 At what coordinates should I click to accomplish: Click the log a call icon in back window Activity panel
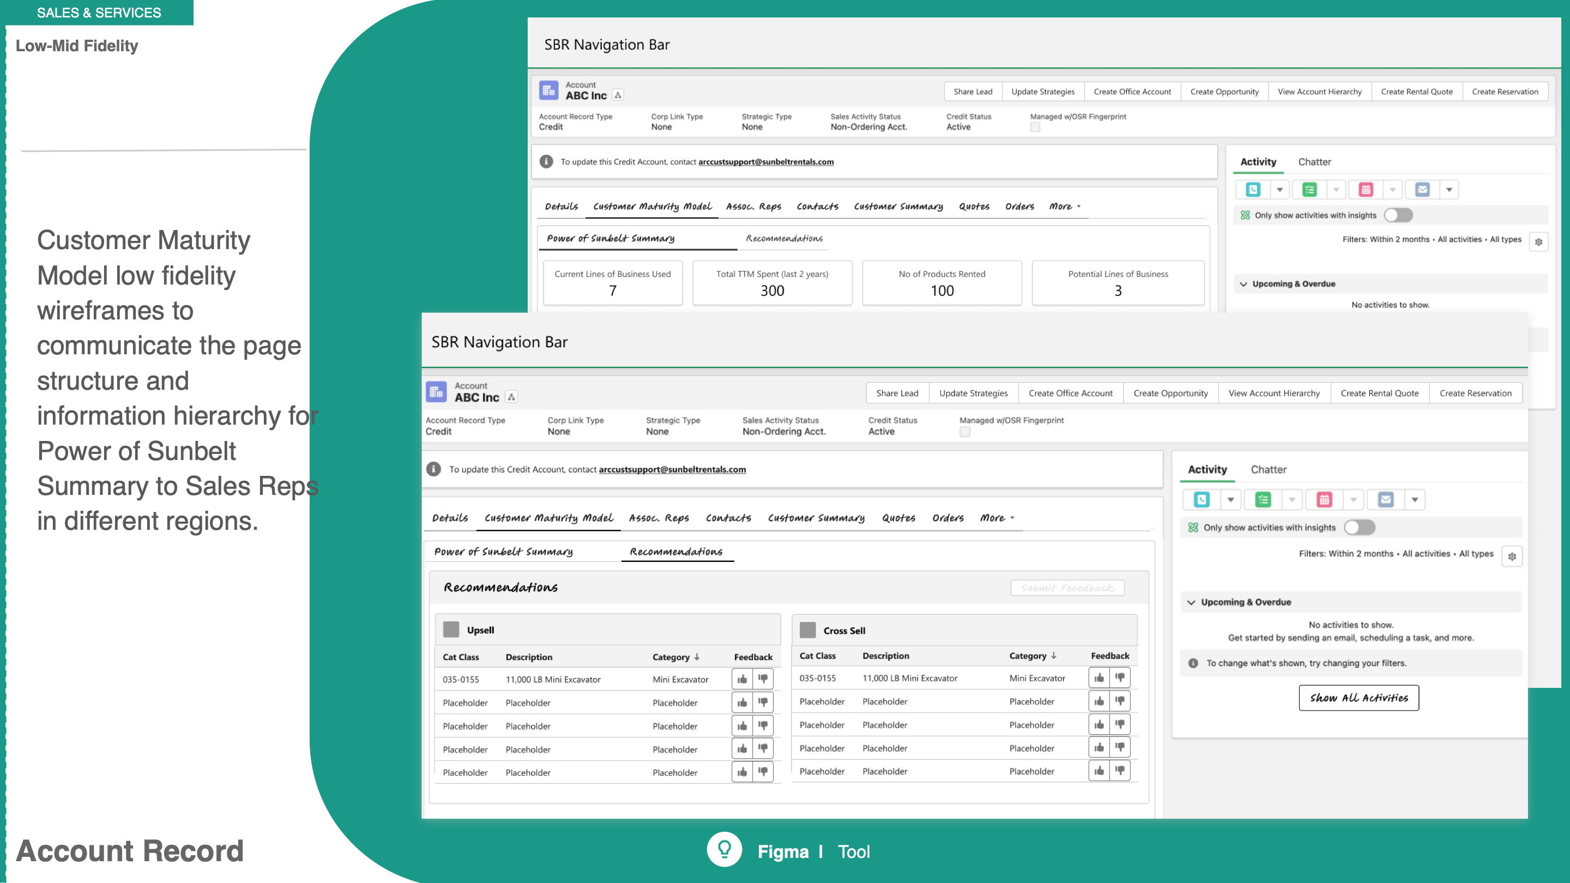(1253, 190)
